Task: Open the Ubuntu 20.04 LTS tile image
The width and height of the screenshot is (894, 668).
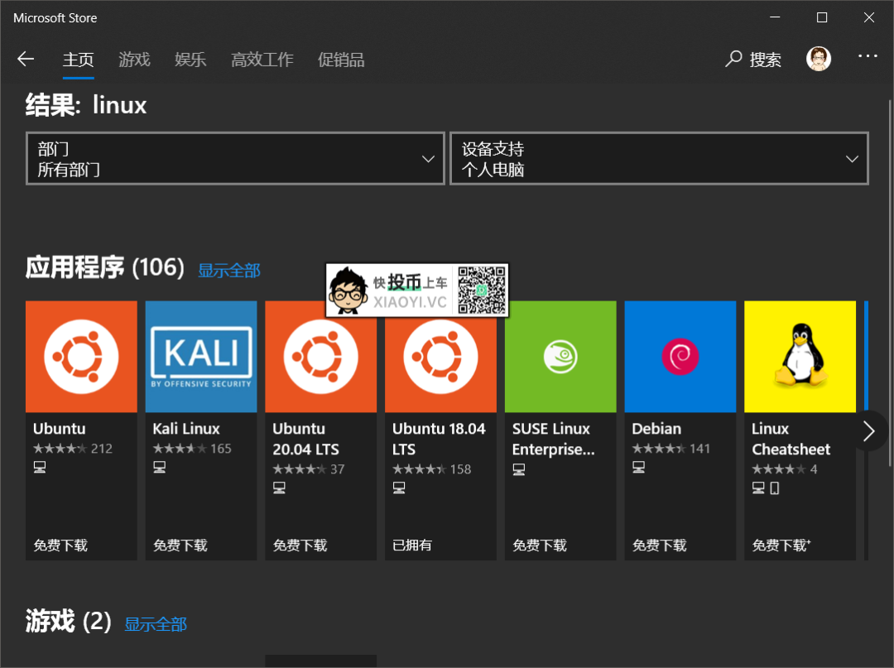Action: coord(321,356)
